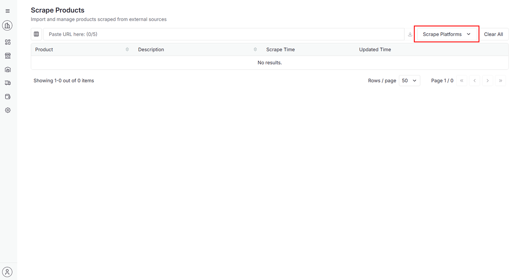Expand the Scrape Platforms dropdown

(446, 34)
